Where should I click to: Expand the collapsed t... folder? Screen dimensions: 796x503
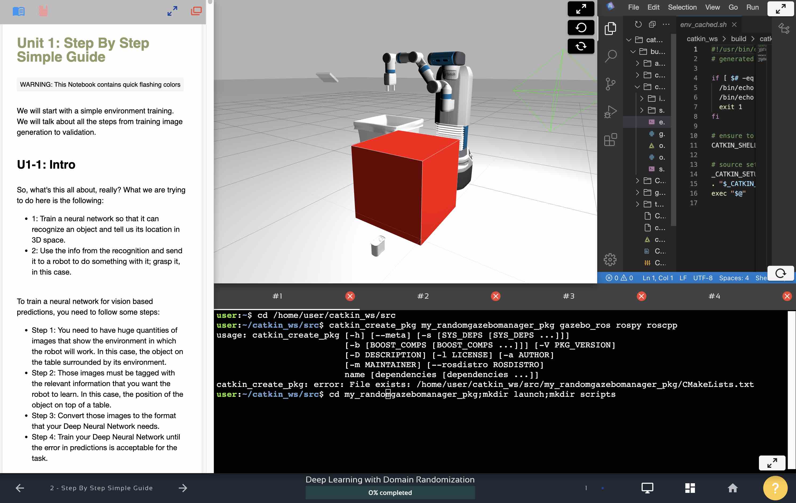(x=637, y=204)
